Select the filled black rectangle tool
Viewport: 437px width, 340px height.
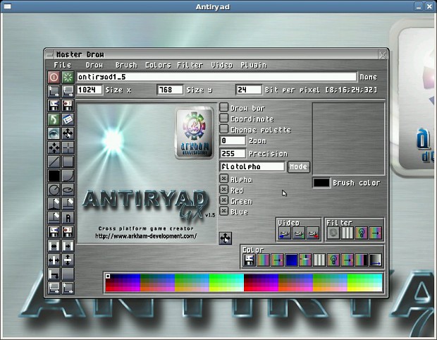54,176
